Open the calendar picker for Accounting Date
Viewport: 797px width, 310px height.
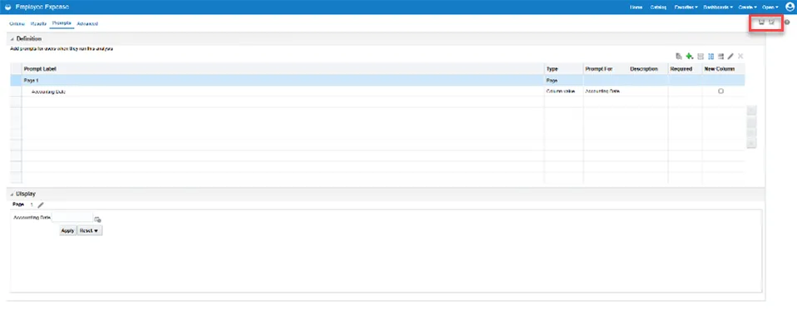(97, 219)
